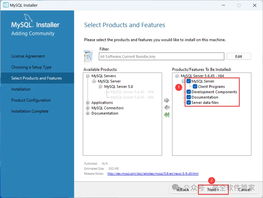The image size is (263, 198).
Task: Select MySQL Server 5.6.45 - X64 in install list
Action: pyautogui.click(x=202, y=76)
